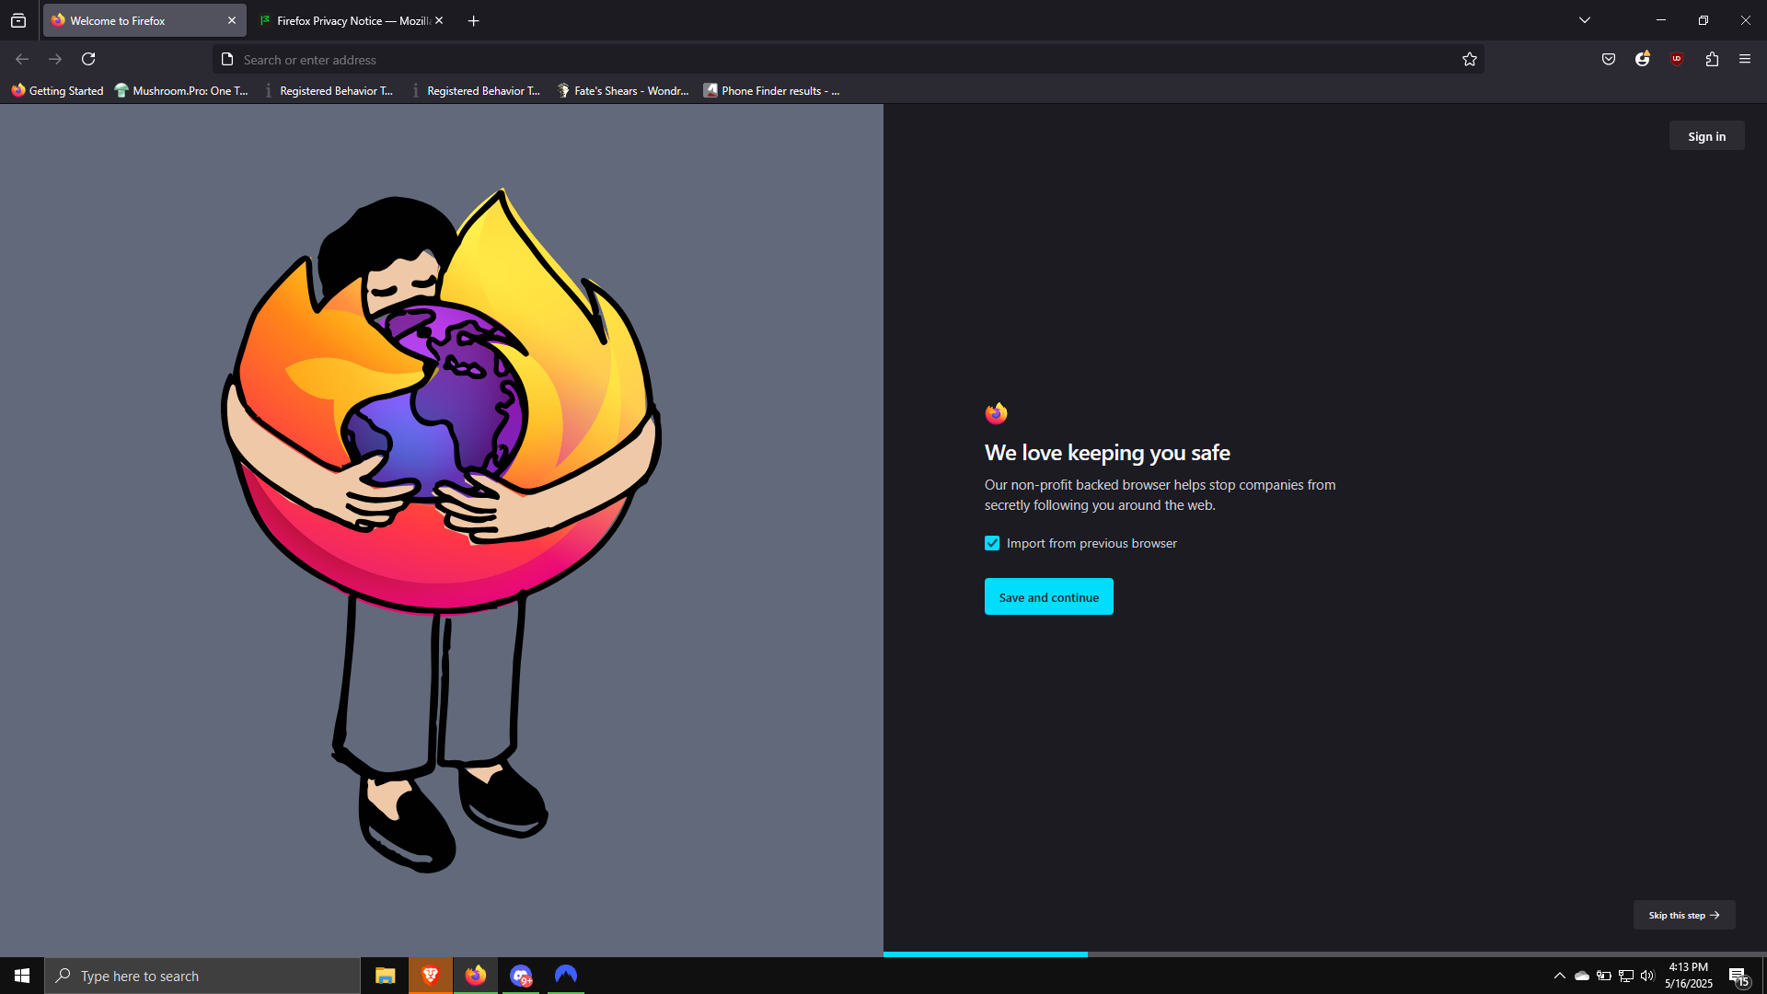Click the person hugging Firefox illustration

point(442,530)
